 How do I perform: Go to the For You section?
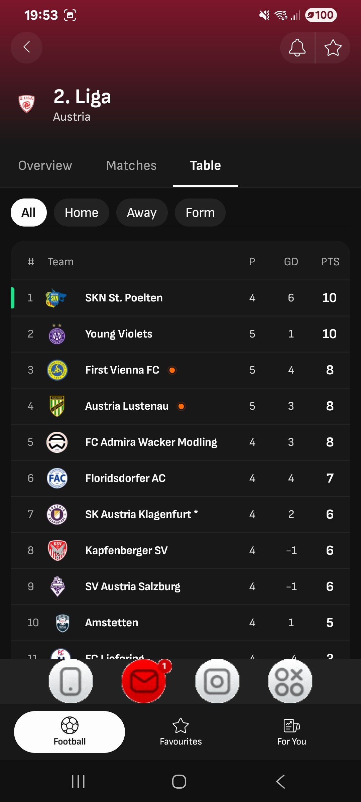tap(291, 732)
